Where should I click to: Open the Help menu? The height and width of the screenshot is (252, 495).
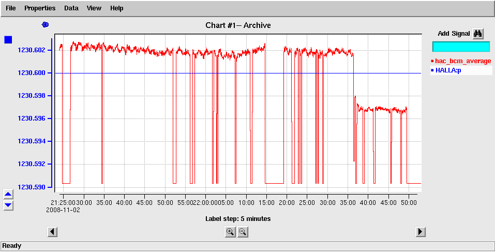pyautogui.click(x=116, y=8)
